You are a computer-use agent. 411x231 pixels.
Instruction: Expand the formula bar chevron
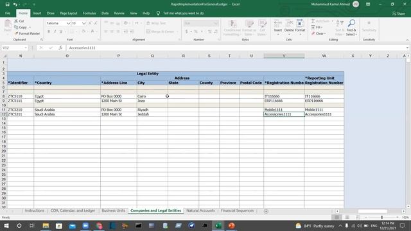407,47
